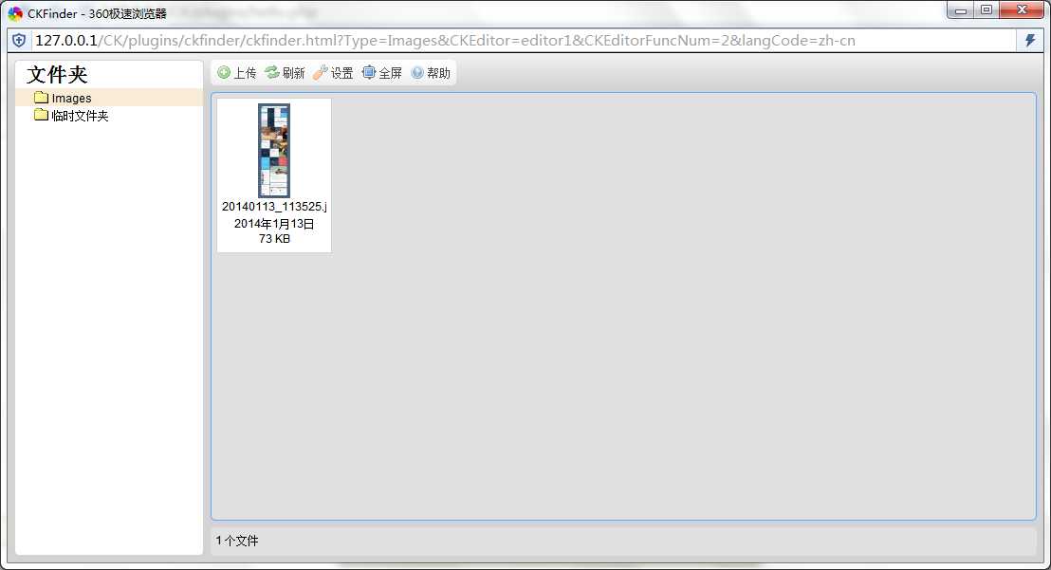Click the 临时文件夹 folder icon
Image resolution: width=1051 pixels, height=570 pixels.
point(41,115)
